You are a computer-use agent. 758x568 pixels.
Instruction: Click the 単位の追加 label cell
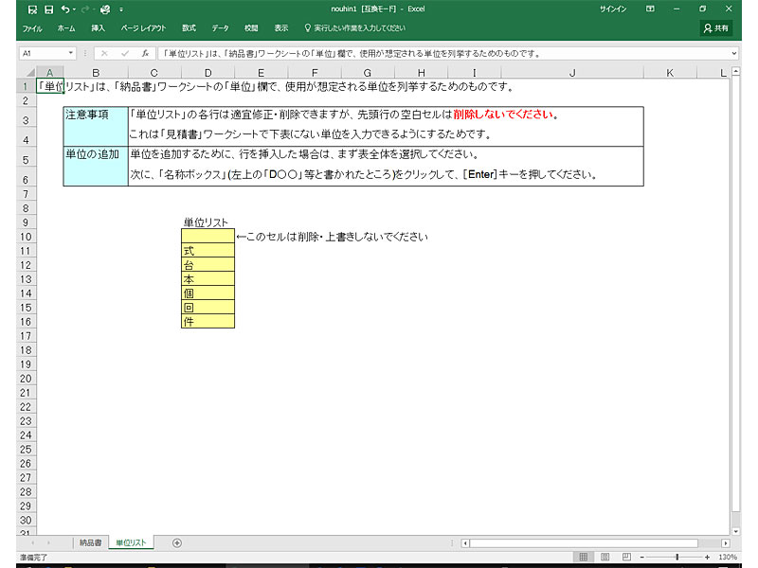[96, 167]
